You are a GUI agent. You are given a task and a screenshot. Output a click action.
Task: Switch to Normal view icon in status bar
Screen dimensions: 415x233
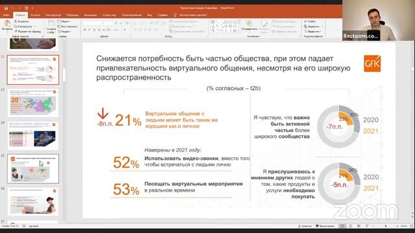coord(342,226)
